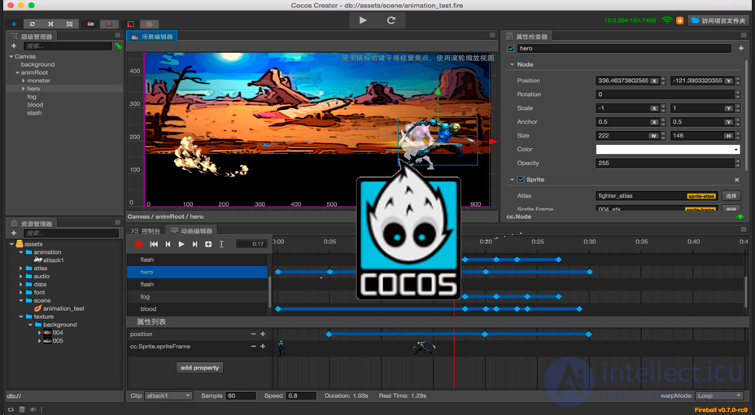The image size is (755, 415).
Task: Collapse the Canvas node
Action: 11,56
